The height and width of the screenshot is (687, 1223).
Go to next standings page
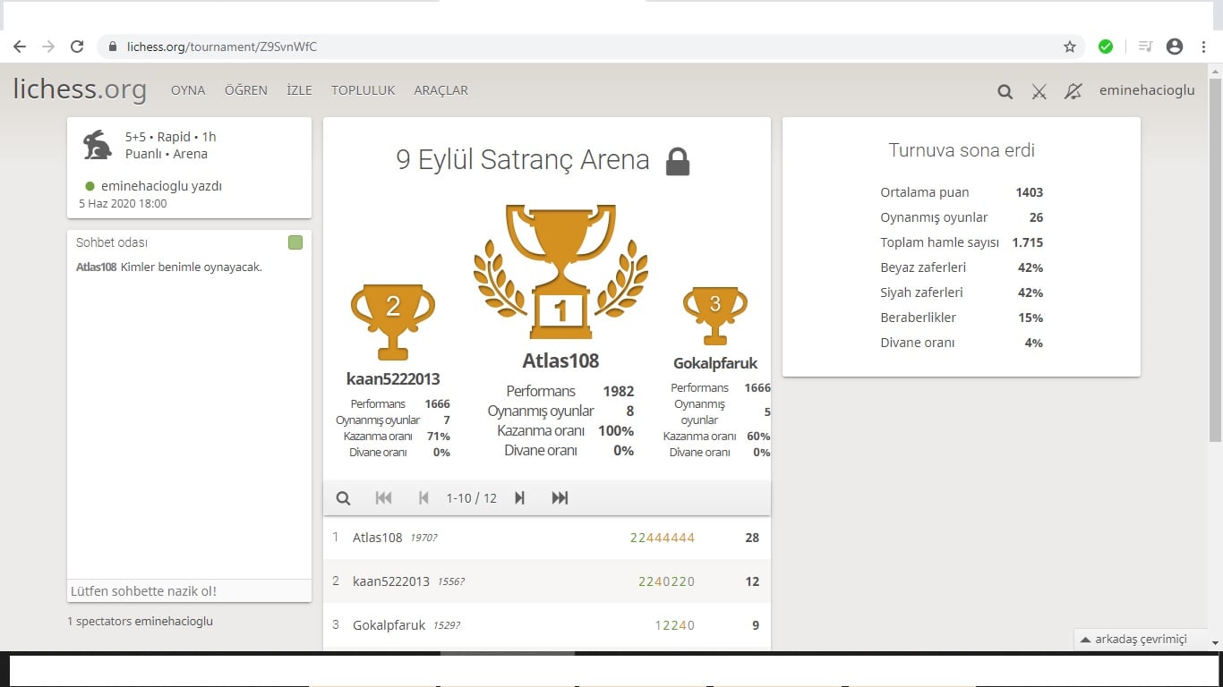(519, 498)
